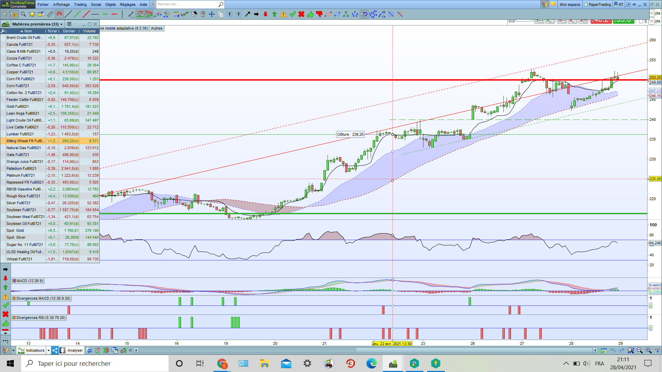The width and height of the screenshot is (662, 372).
Task: Open the Objets menu
Action: 110,4
